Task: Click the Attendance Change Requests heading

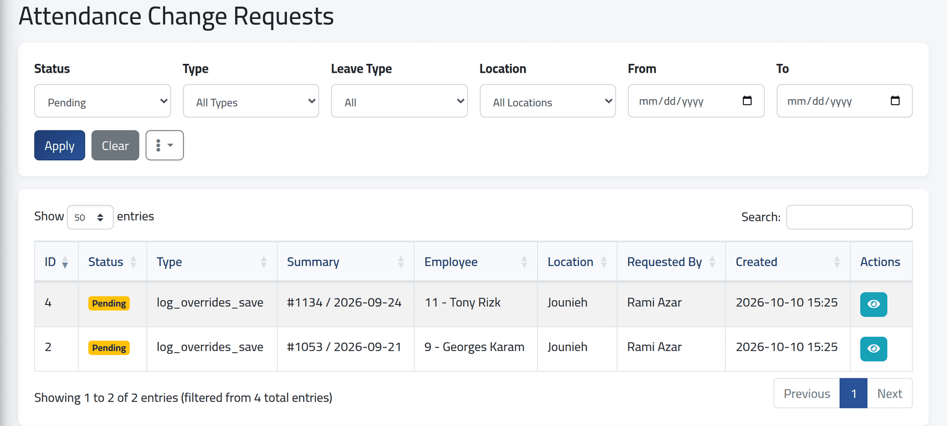Action: 176,17
